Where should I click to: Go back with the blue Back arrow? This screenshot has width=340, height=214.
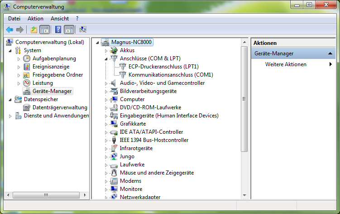(x=10, y=29)
